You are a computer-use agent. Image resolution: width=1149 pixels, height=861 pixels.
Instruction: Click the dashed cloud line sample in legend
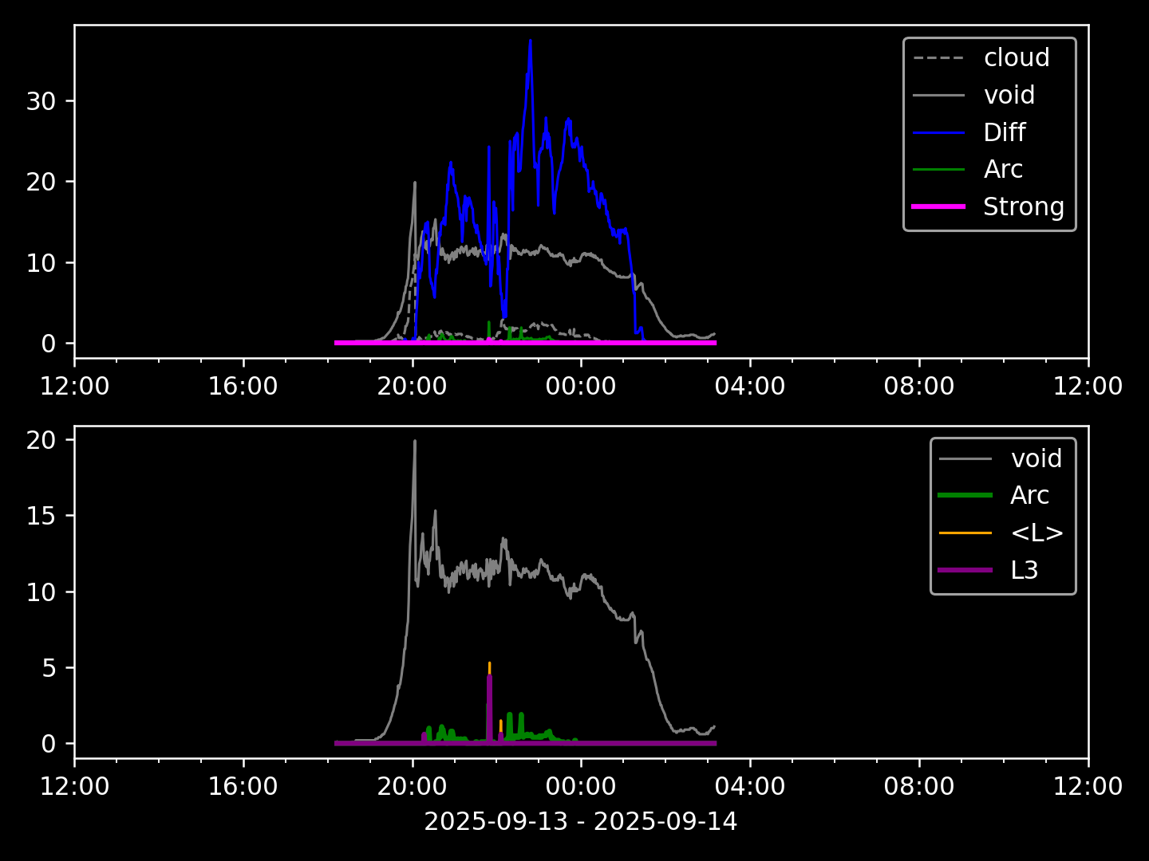click(938, 58)
